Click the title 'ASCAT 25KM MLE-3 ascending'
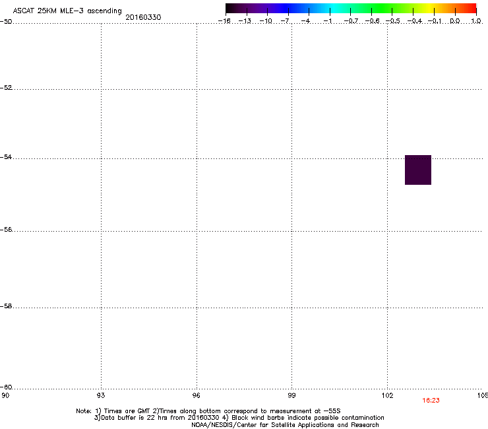 (67, 11)
